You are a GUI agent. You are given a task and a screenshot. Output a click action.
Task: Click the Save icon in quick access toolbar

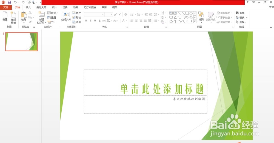[x=9, y=2]
